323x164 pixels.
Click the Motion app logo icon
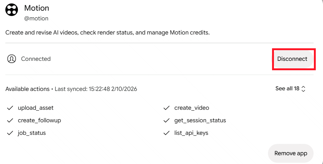pyautogui.click(x=12, y=10)
